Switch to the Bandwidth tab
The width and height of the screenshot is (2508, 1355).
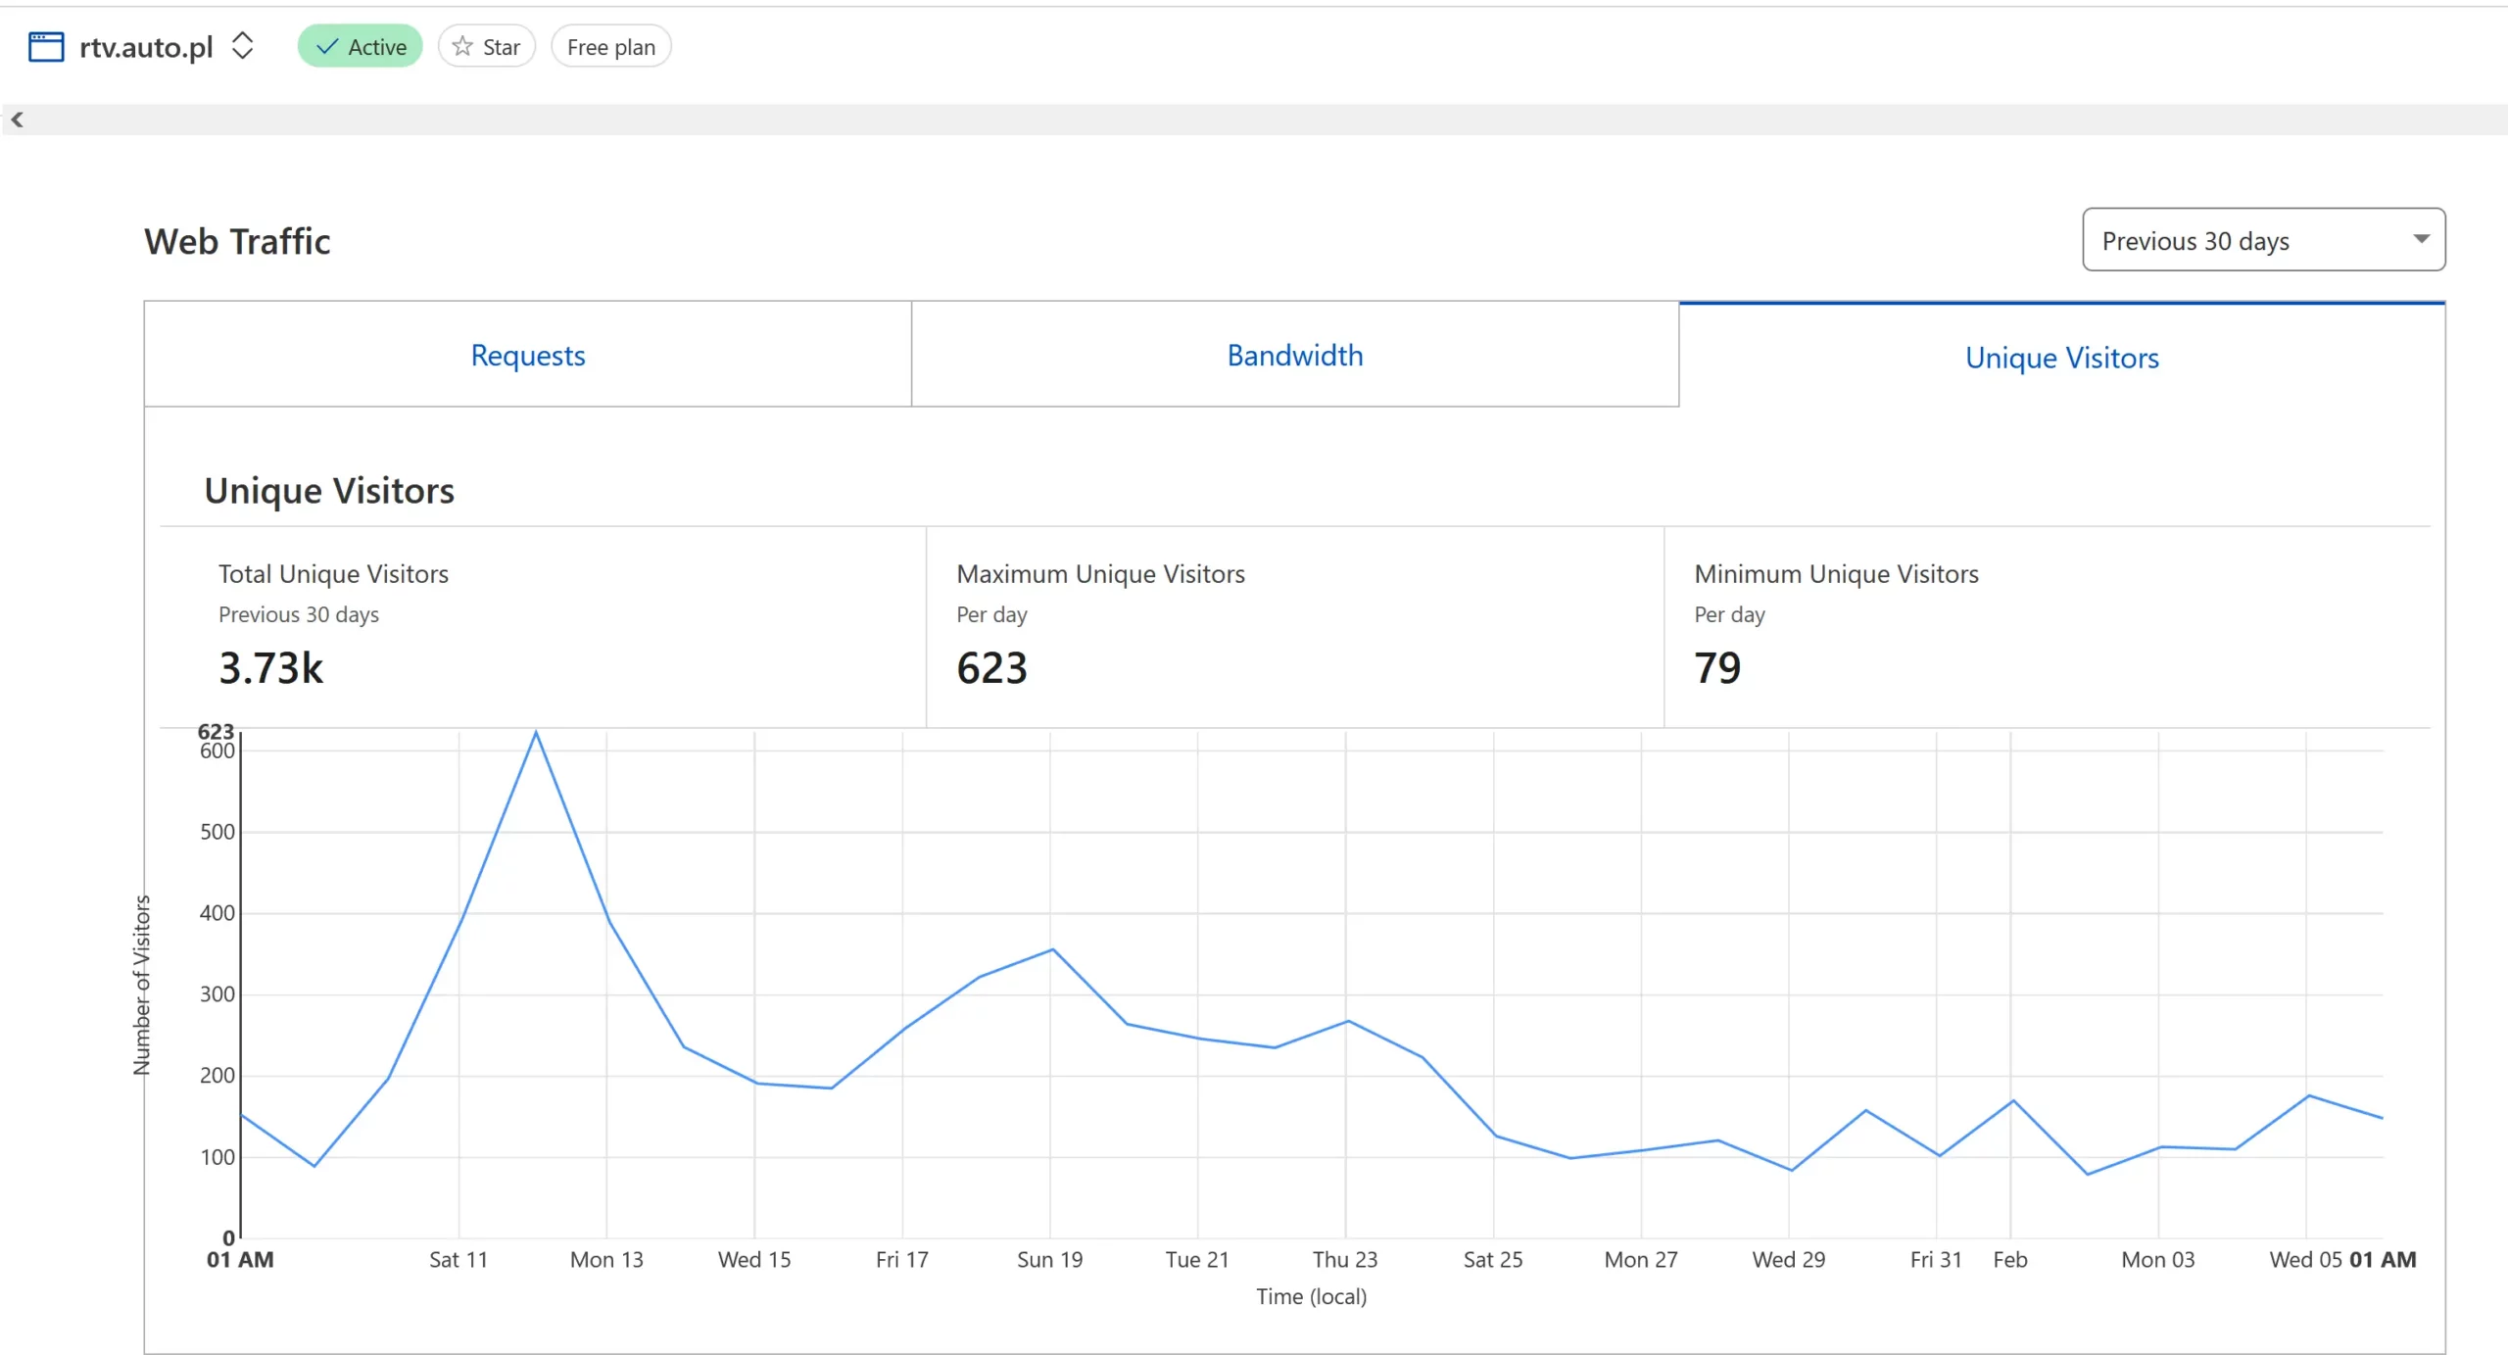coord(1294,355)
